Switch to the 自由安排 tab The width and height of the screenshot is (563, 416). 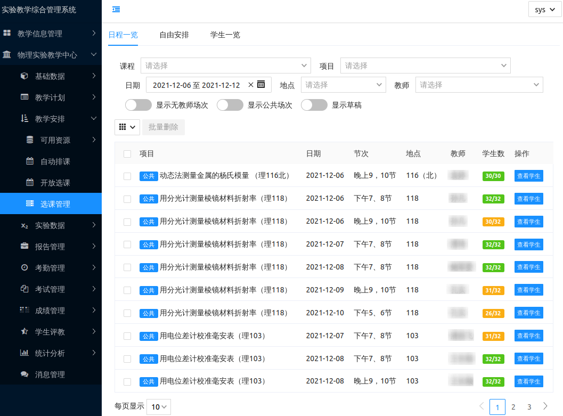(174, 35)
